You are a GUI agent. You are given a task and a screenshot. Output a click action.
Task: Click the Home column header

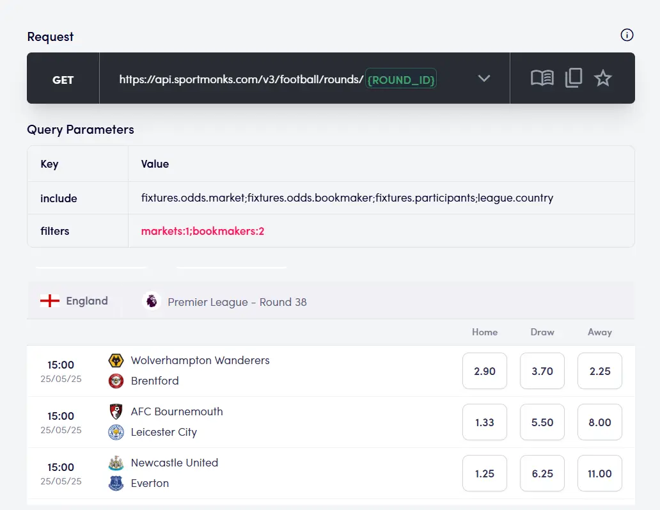point(485,332)
